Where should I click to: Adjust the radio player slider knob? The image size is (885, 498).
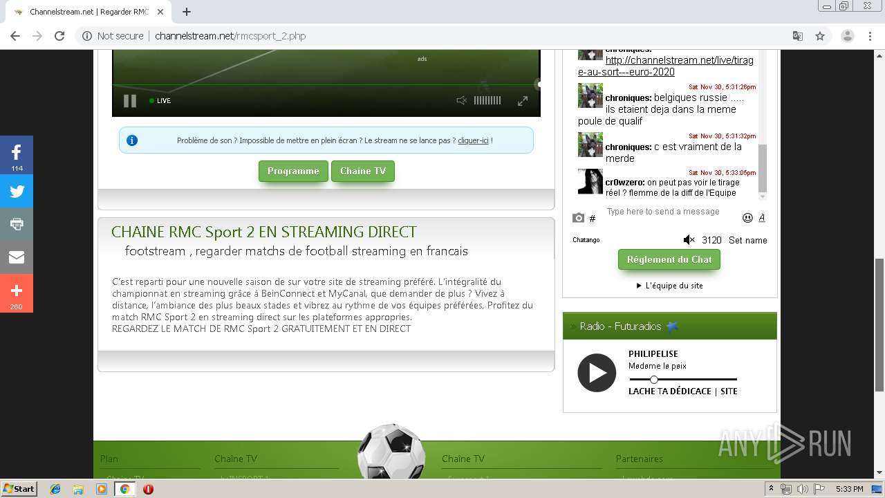point(654,379)
